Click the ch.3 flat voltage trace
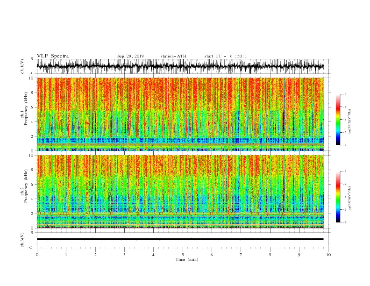Image resolution: width=370 pixels, height=286 pixels. tap(180, 239)
